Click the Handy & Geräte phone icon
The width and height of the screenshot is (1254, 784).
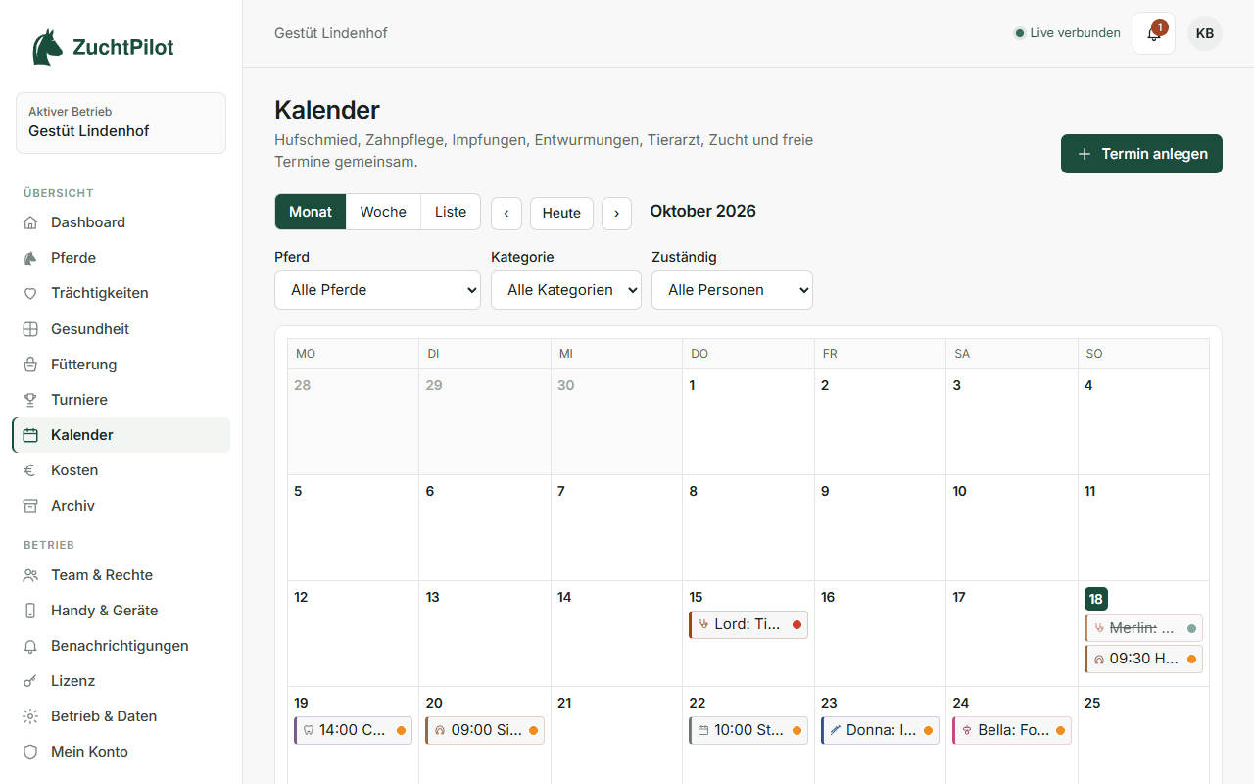(x=30, y=611)
